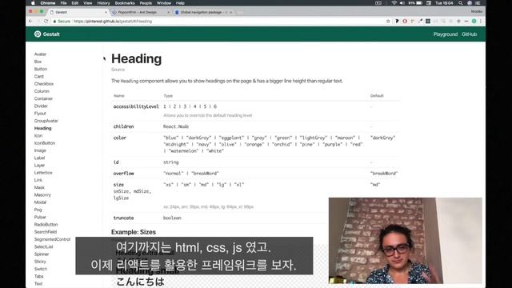Select Button in the sidebar
Viewport: 512px width, 288px height.
(41, 69)
